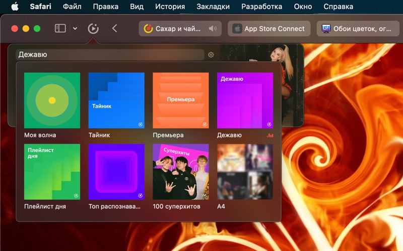Open the Тайник playlist cover
The height and width of the screenshot is (251, 403).
[x=116, y=100]
